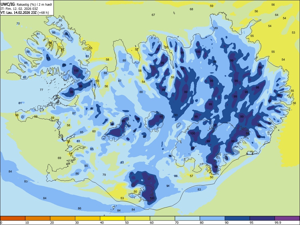Pick the navy 95–99.9 legend swatch

pyautogui.click(x=262, y=218)
